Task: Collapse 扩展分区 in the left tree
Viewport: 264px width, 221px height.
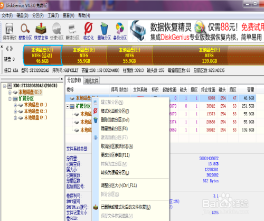Action: coord(10,99)
